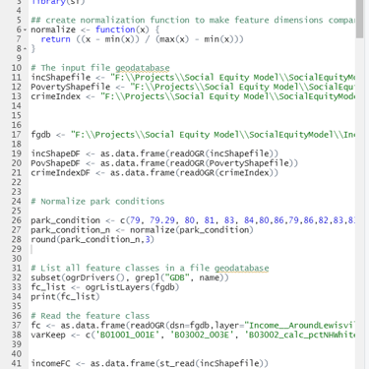The height and width of the screenshot is (369, 369).
Task: Click the comment '# The input file geodatabase'
Action: [100, 68]
